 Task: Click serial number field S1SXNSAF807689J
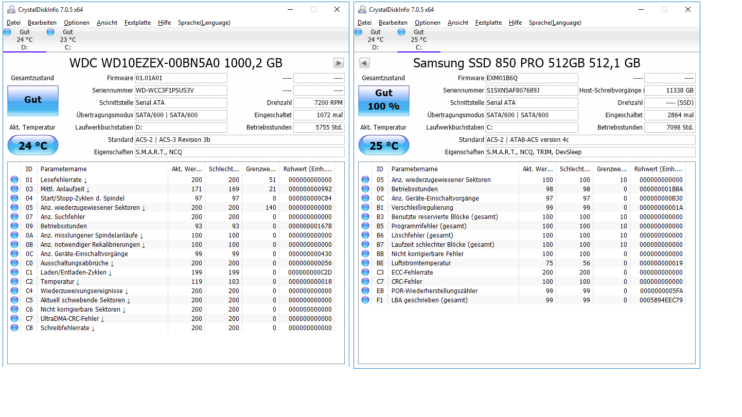point(532,90)
